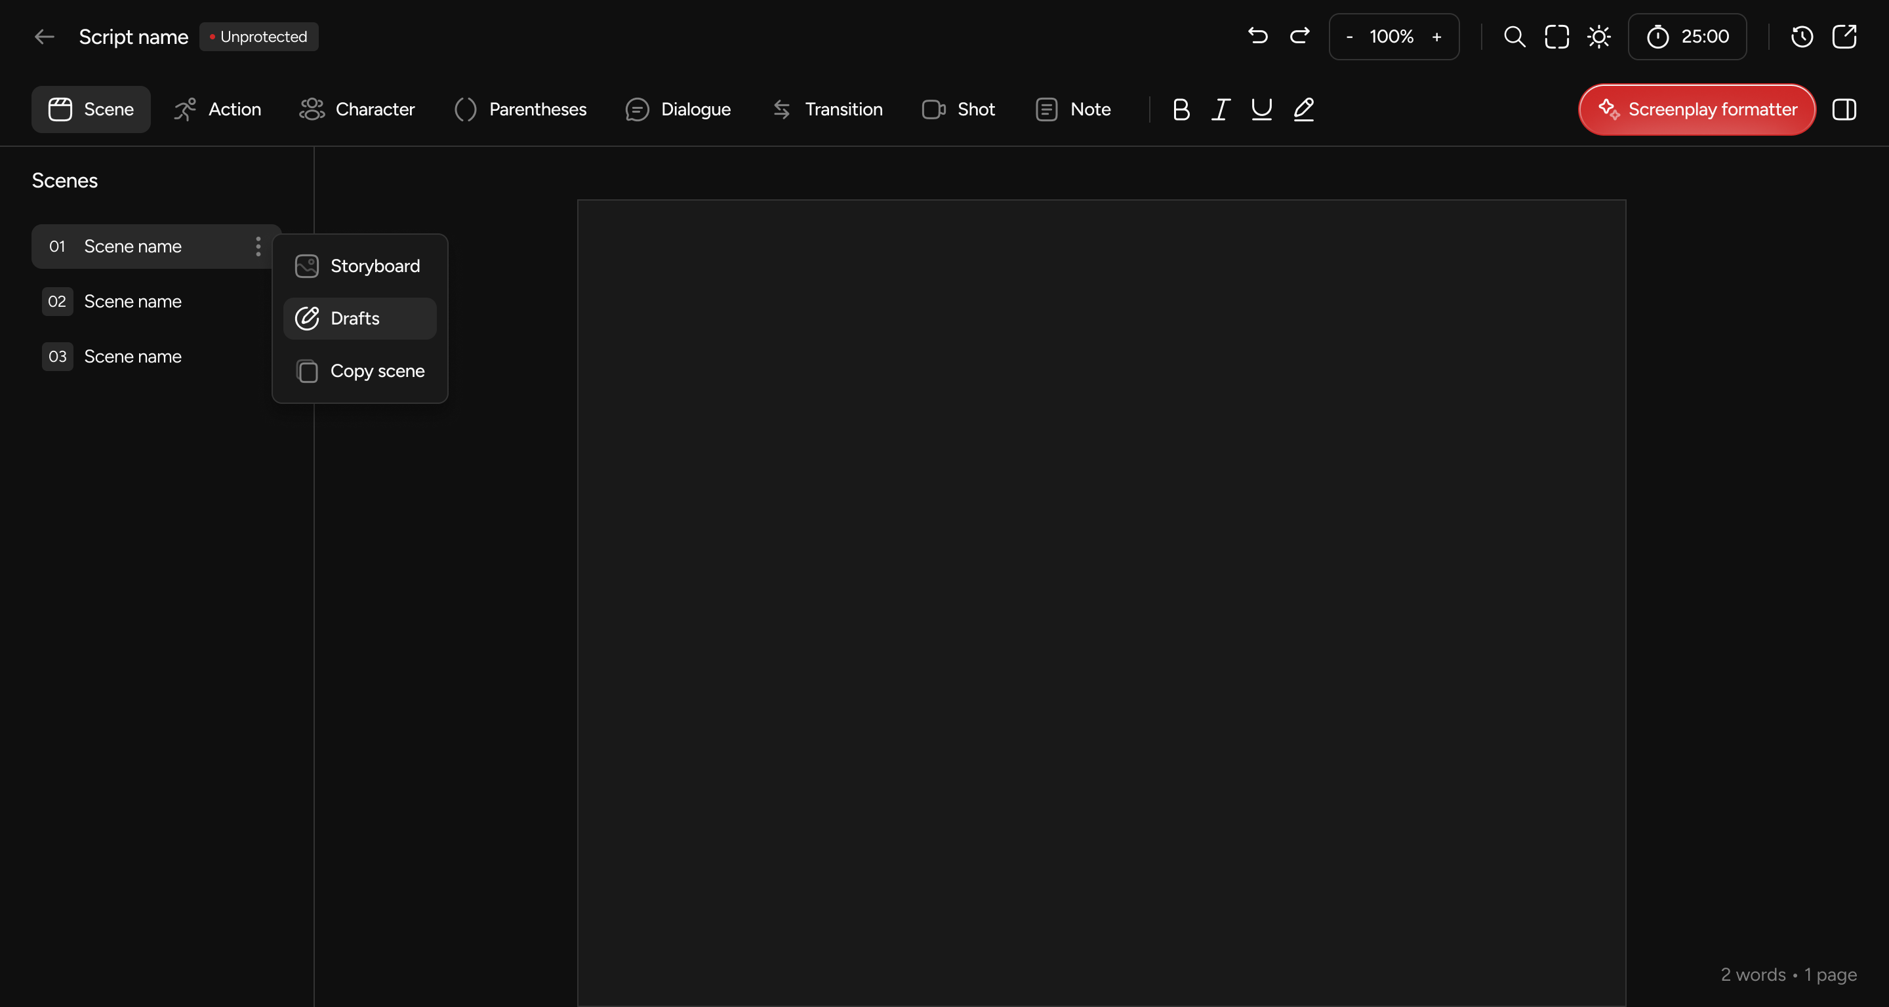The height and width of the screenshot is (1007, 1889).
Task: Click into the blank script page
Action: coord(1101,602)
